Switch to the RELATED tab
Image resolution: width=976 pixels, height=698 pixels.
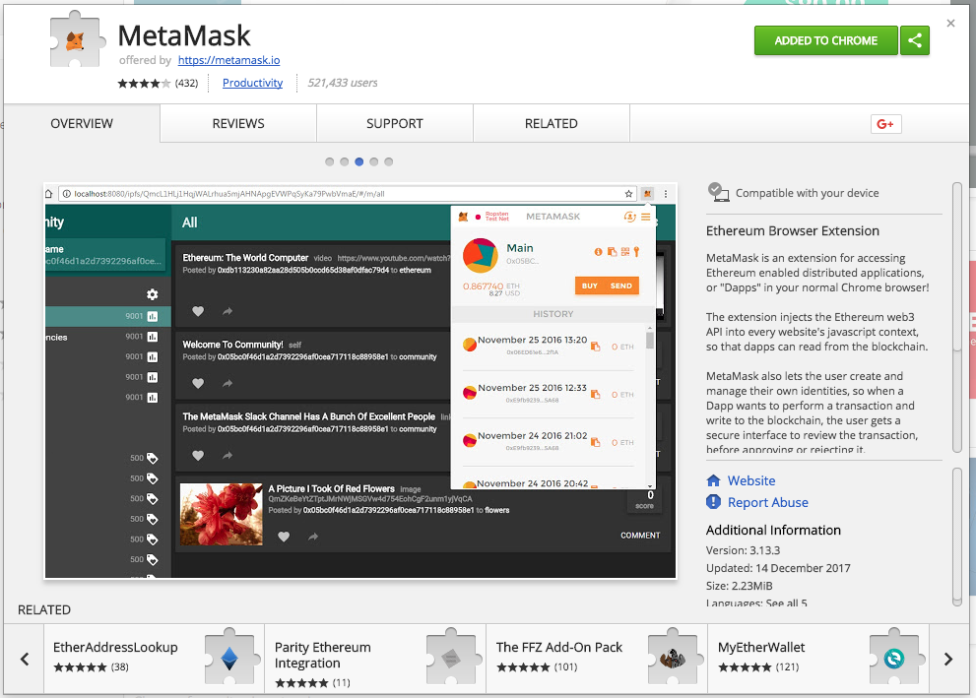552,123
